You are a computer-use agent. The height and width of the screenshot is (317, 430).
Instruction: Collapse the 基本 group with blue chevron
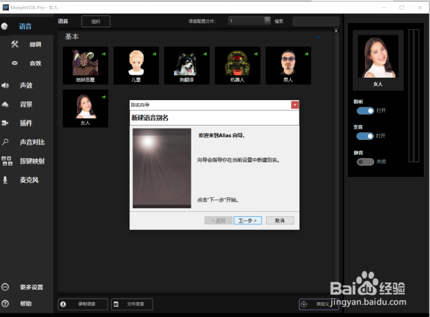318,37
